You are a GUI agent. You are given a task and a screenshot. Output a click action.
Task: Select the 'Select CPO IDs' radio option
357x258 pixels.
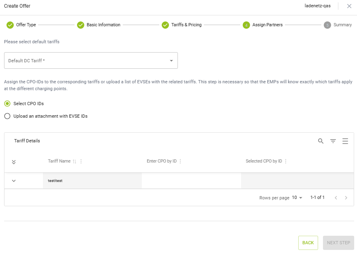pos(7,104)
